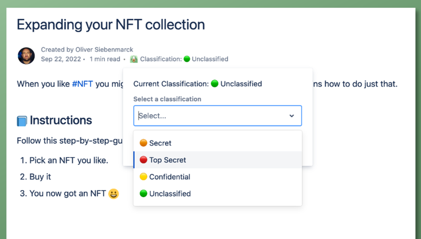421x239 pixels.
Task: Click the orange circle next to Secret
Action: (143, 143)
